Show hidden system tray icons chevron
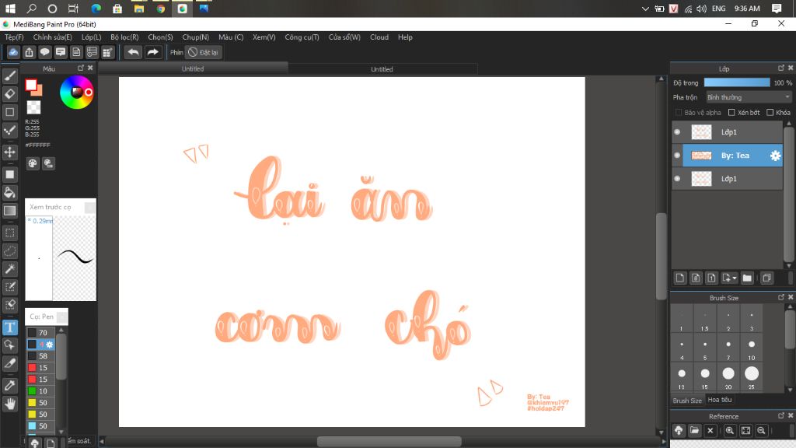Image resolution: width=796 pixels, height=448 pixels. [x=645, y=9]
